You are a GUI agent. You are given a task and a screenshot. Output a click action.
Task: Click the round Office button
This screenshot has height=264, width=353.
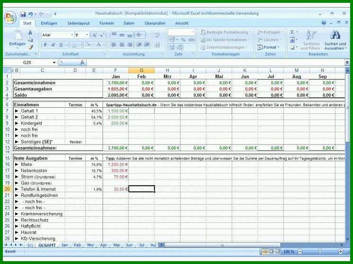click(x=10, y=17)
